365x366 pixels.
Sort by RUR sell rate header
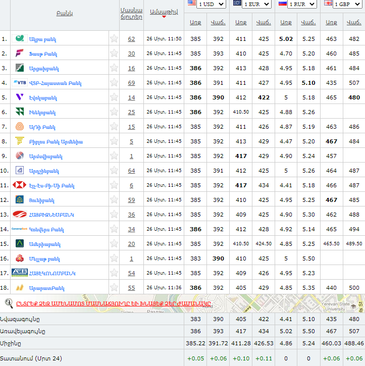click(x=308, y=22)
